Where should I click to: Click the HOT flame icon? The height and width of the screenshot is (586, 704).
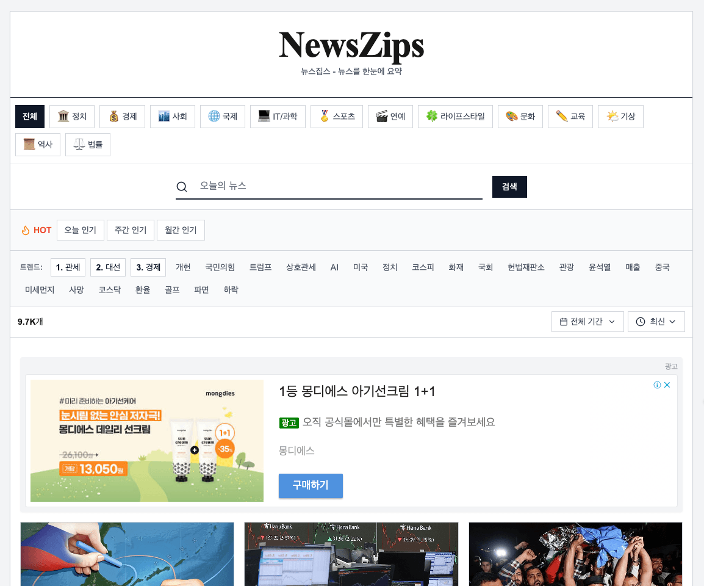click(26, 230)
